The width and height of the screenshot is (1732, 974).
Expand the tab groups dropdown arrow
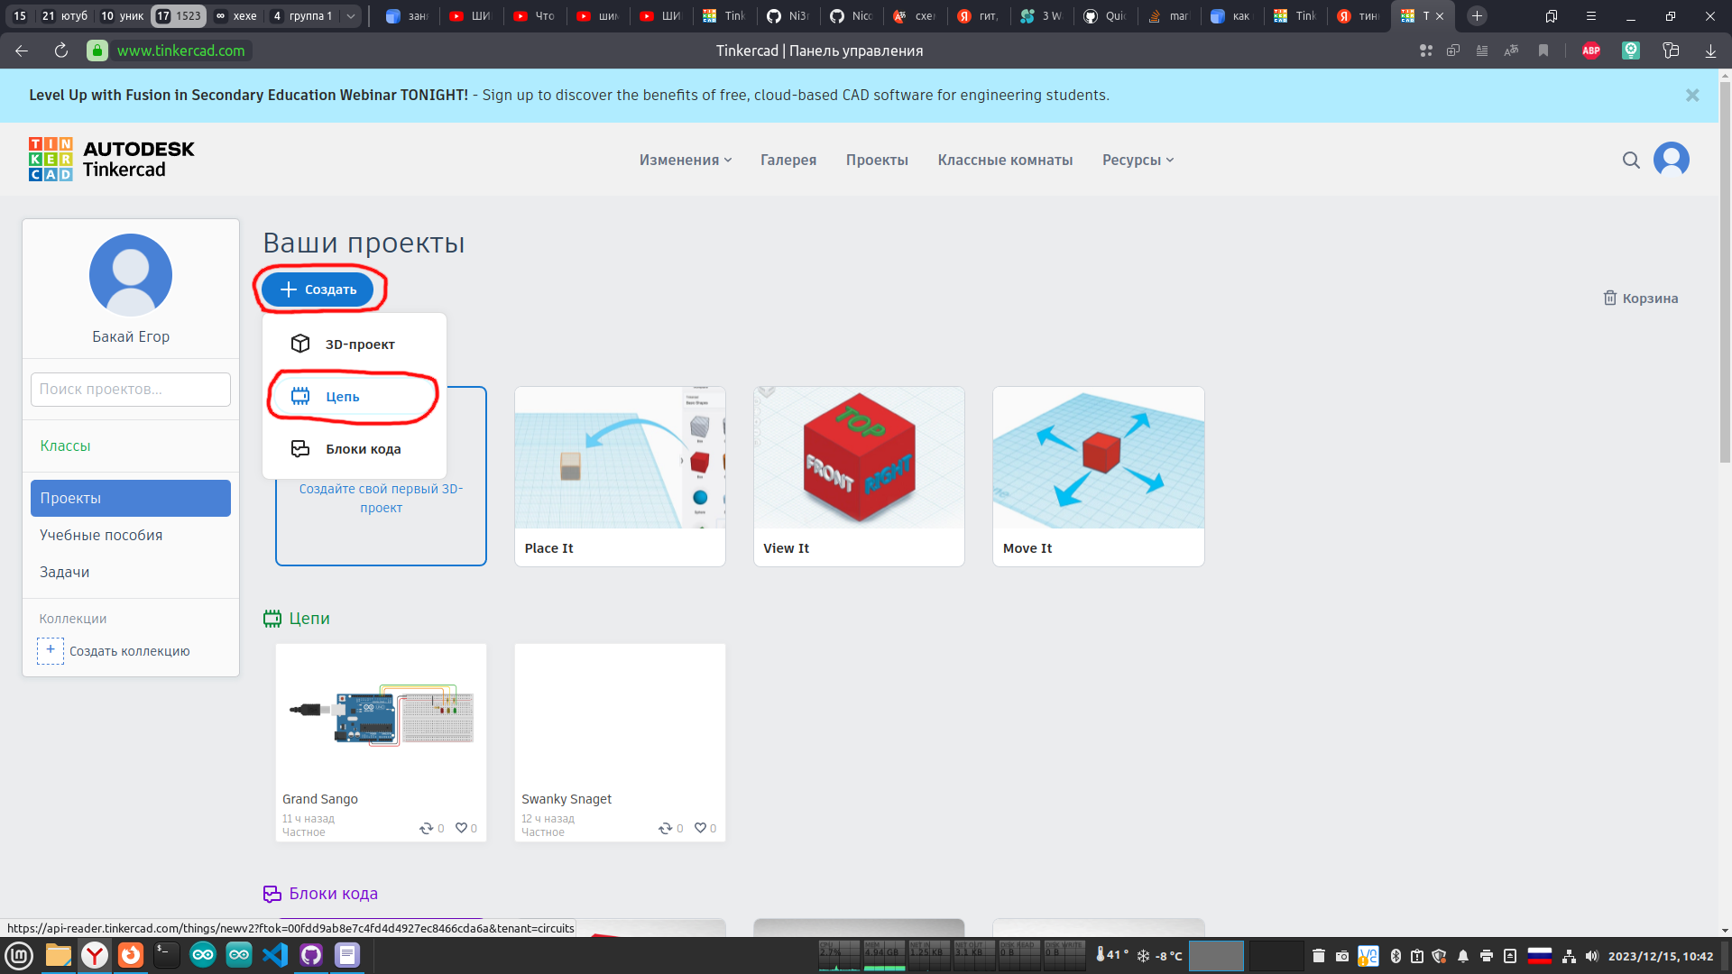(x=351, y=16)
